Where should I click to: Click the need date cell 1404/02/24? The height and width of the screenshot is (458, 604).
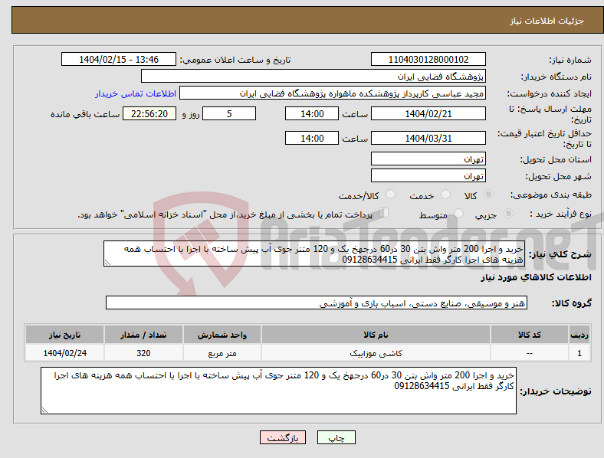click(x=64, y=353)
